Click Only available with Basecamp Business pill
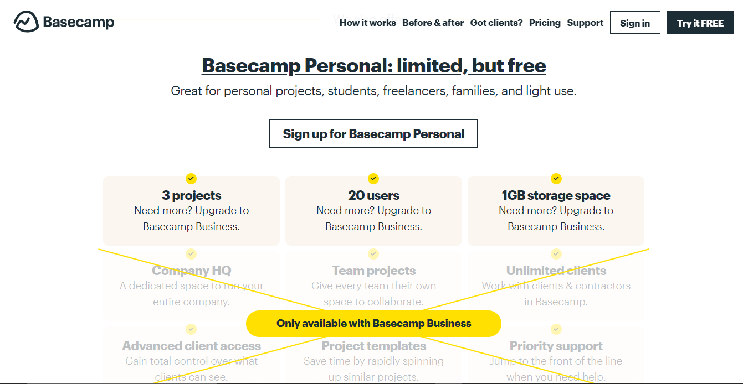 point(373,324)
